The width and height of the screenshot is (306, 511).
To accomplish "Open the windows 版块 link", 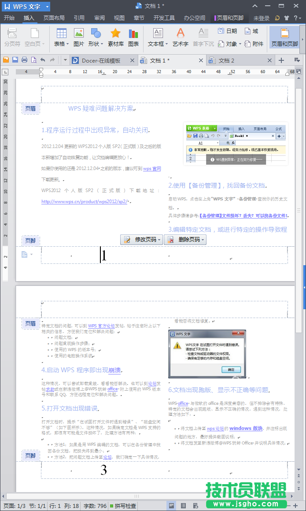I will 246,429.
